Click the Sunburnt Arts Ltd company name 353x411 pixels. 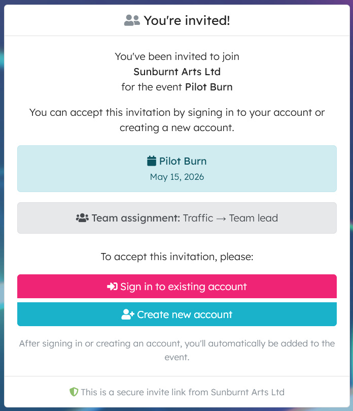tap(176, 72)
